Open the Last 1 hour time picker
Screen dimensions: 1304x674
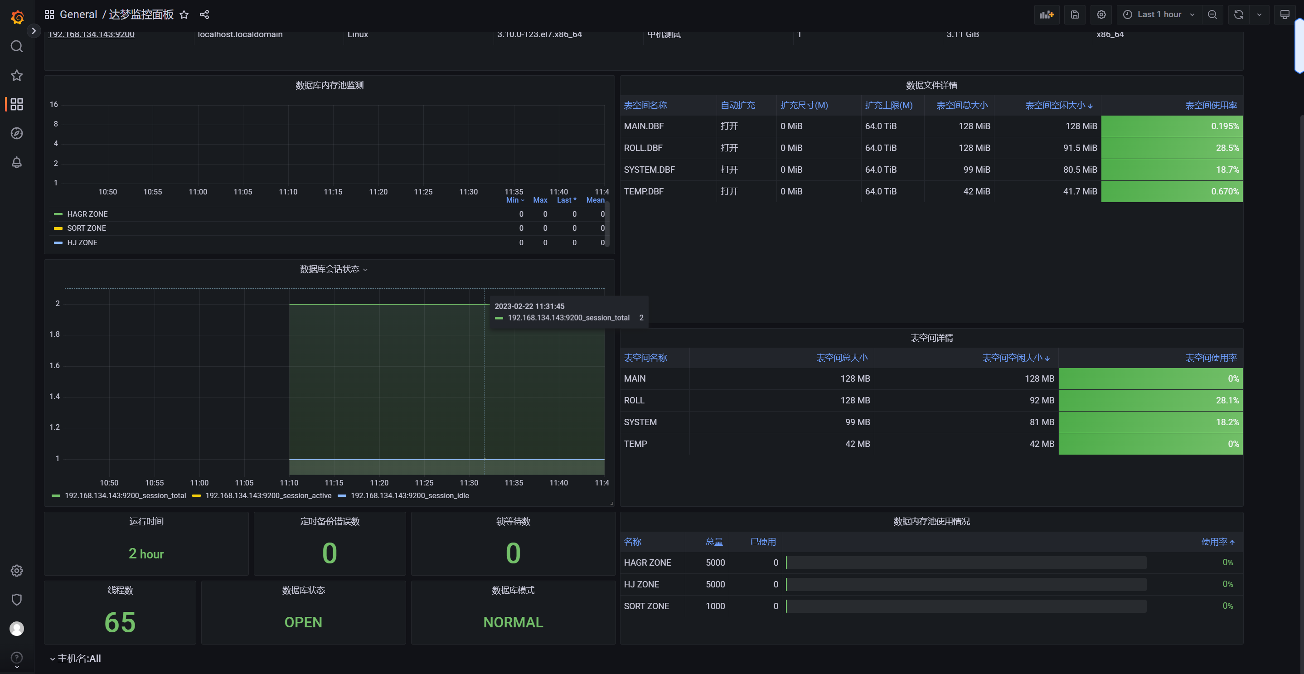pyautogui.click(x=1159, y=15)
